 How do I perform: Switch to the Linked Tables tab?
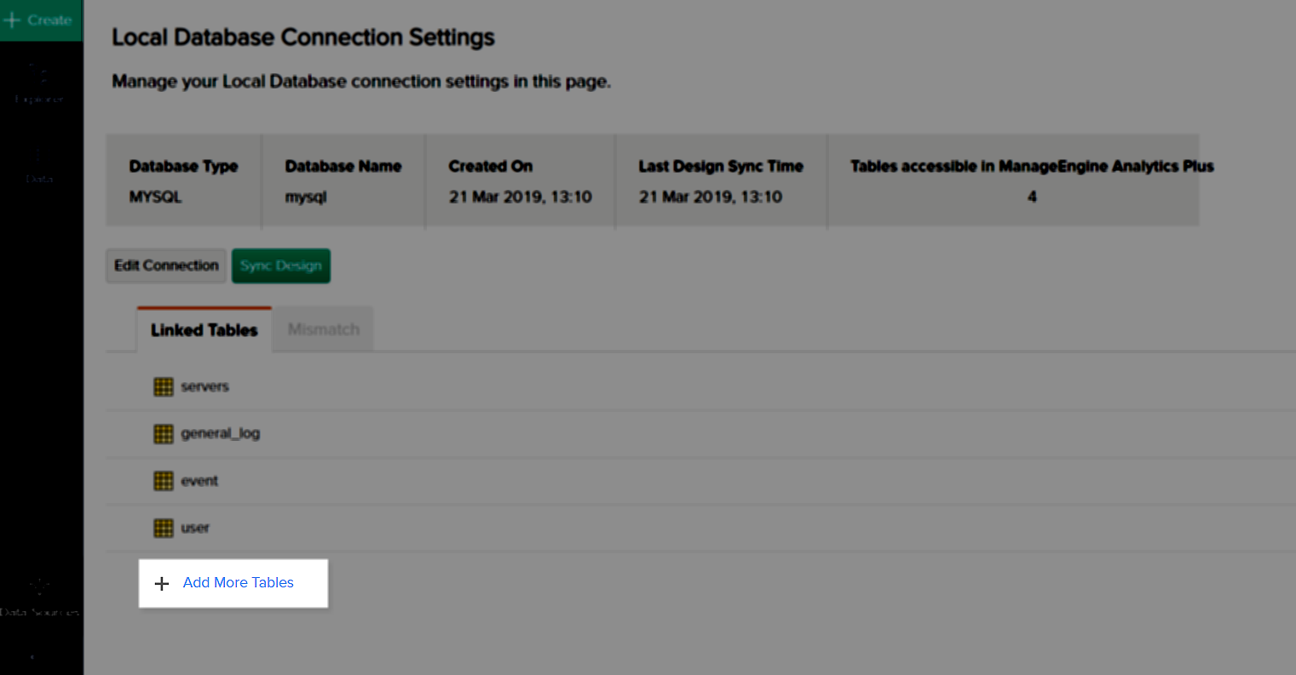[x=204, y=330]
